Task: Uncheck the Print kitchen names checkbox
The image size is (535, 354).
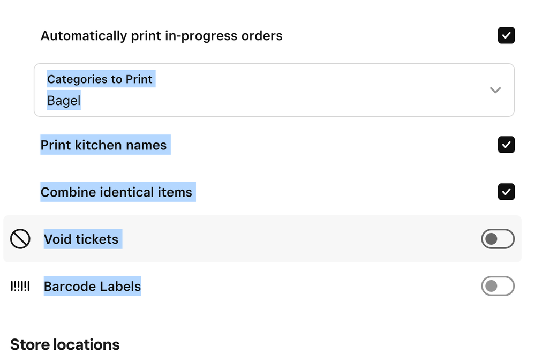Action: coord(506,145)
